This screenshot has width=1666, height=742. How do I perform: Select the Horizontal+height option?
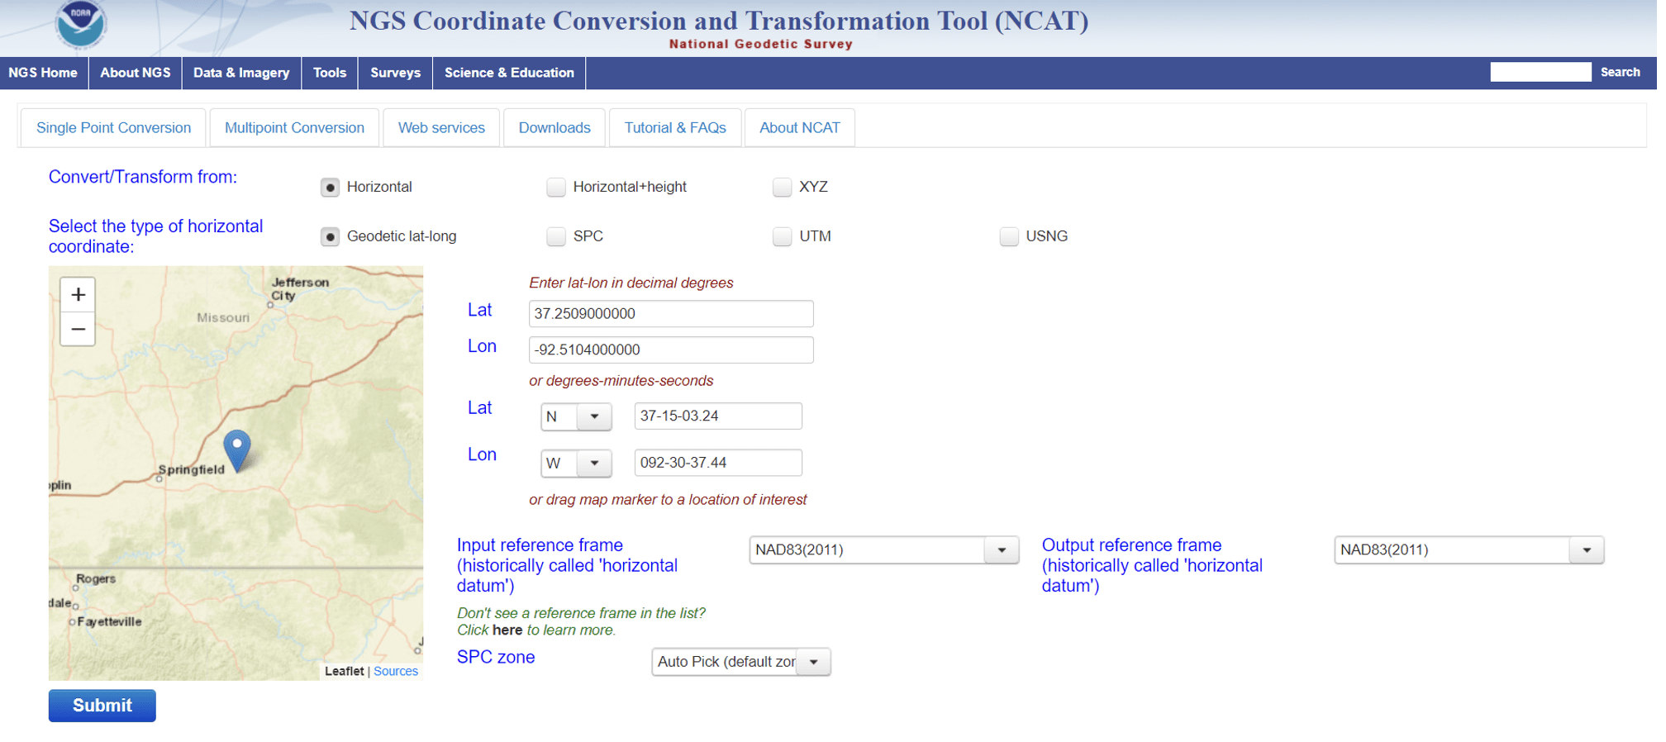pos(556,188)
